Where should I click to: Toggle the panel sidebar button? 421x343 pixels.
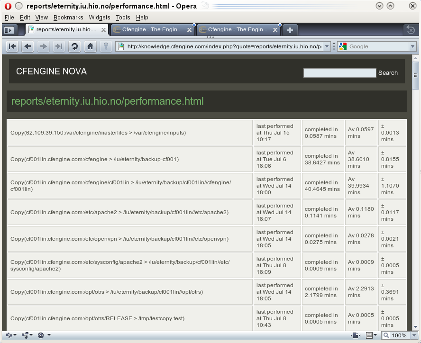click(9, 30)
